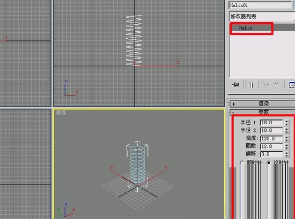Click the 偏移 value field
Screen dimensions: 295x219
pyautogui.click(x=271, y=154)
